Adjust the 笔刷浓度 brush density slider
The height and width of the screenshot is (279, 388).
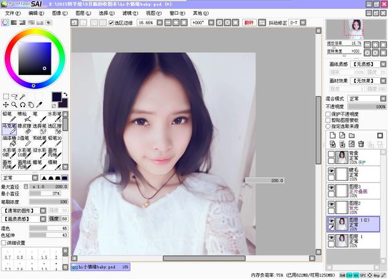click(48, 202)
